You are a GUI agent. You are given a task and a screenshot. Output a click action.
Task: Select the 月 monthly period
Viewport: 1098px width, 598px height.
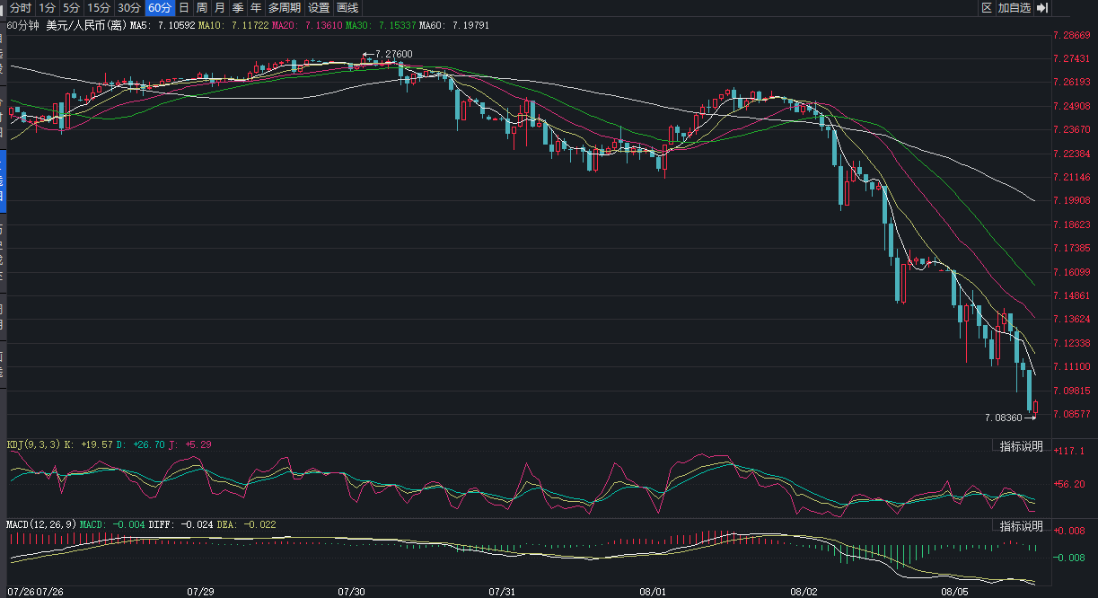point(220,7)
